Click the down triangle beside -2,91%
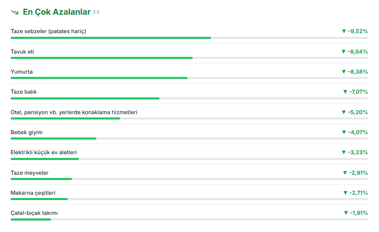The height and width of the screenshot is (232, 379). (345, 173)
